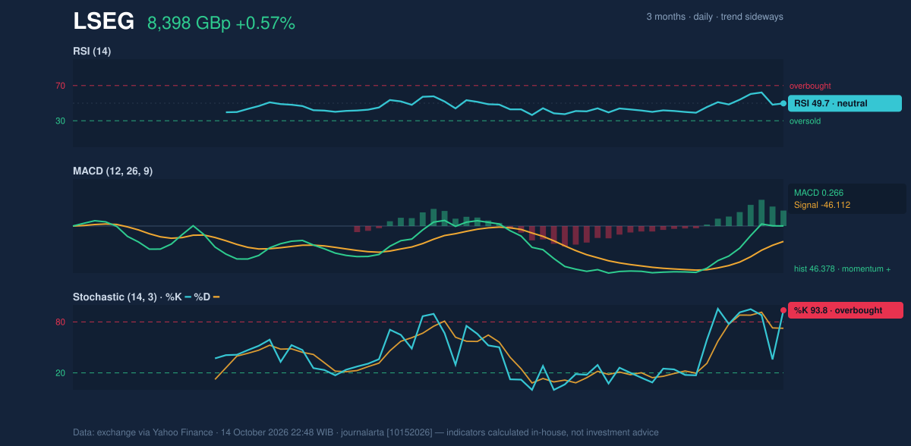Click the RSI 49.7 neutral badge
Viewport: 911px width, 446px height.
[x=845, y=103]
